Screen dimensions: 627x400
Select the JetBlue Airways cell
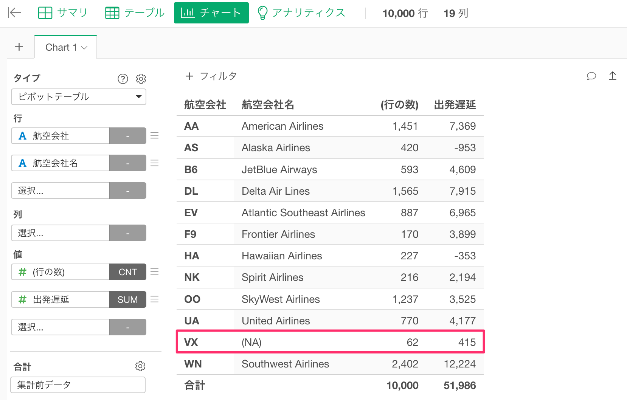click(279, 169)
